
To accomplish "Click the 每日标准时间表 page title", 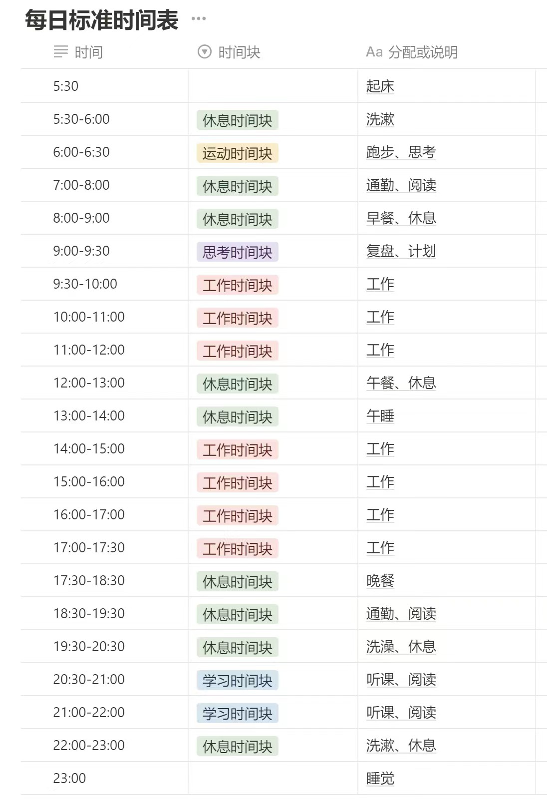I will pos(101,20).
